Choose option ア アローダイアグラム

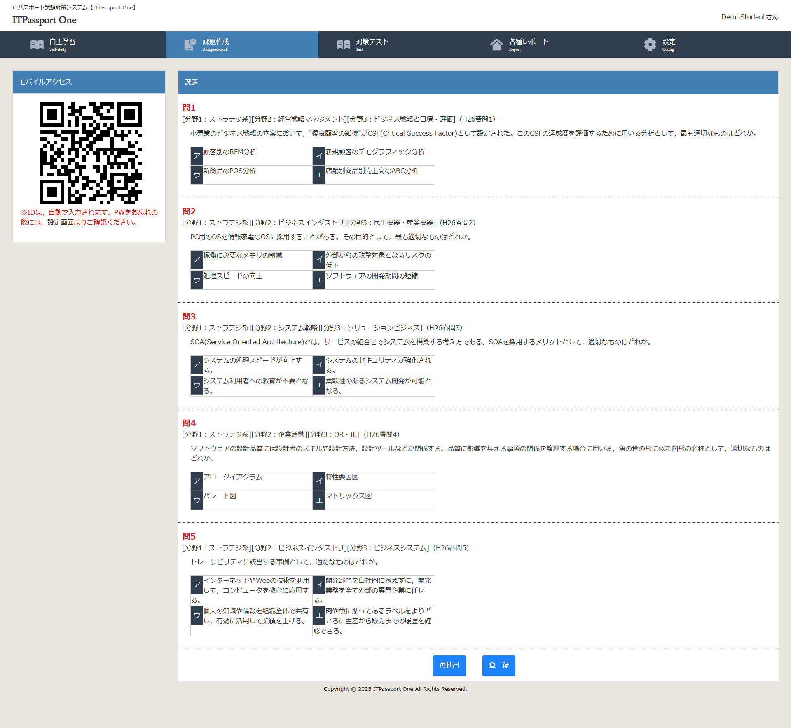tap(232, 477)
